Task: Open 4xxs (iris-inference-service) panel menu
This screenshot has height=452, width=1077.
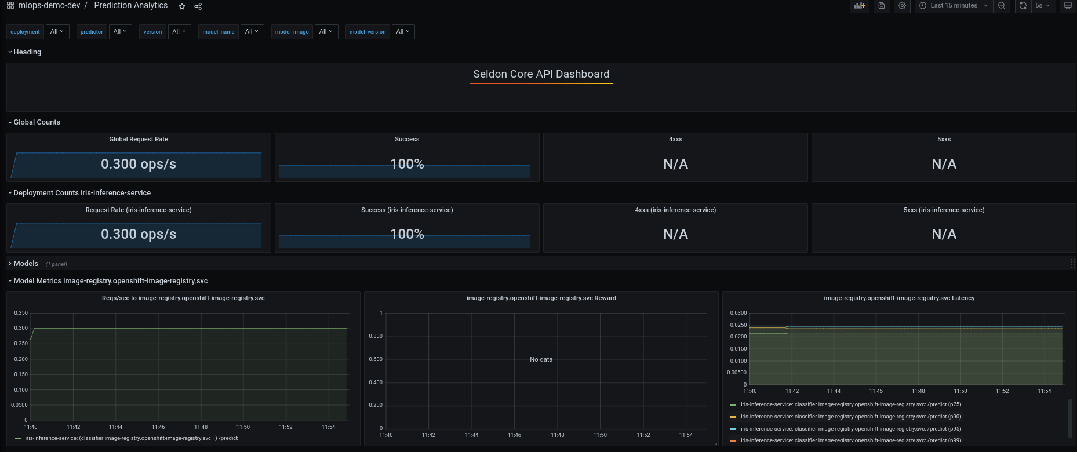Action: (675, 210)
